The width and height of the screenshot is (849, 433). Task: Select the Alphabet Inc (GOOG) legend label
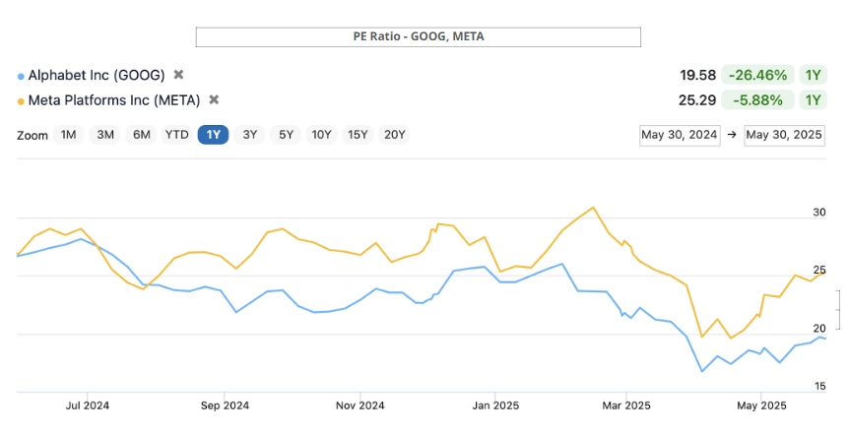[97, 75]
